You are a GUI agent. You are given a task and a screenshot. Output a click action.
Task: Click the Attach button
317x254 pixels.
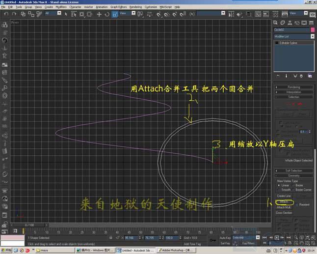click(284, 202)
